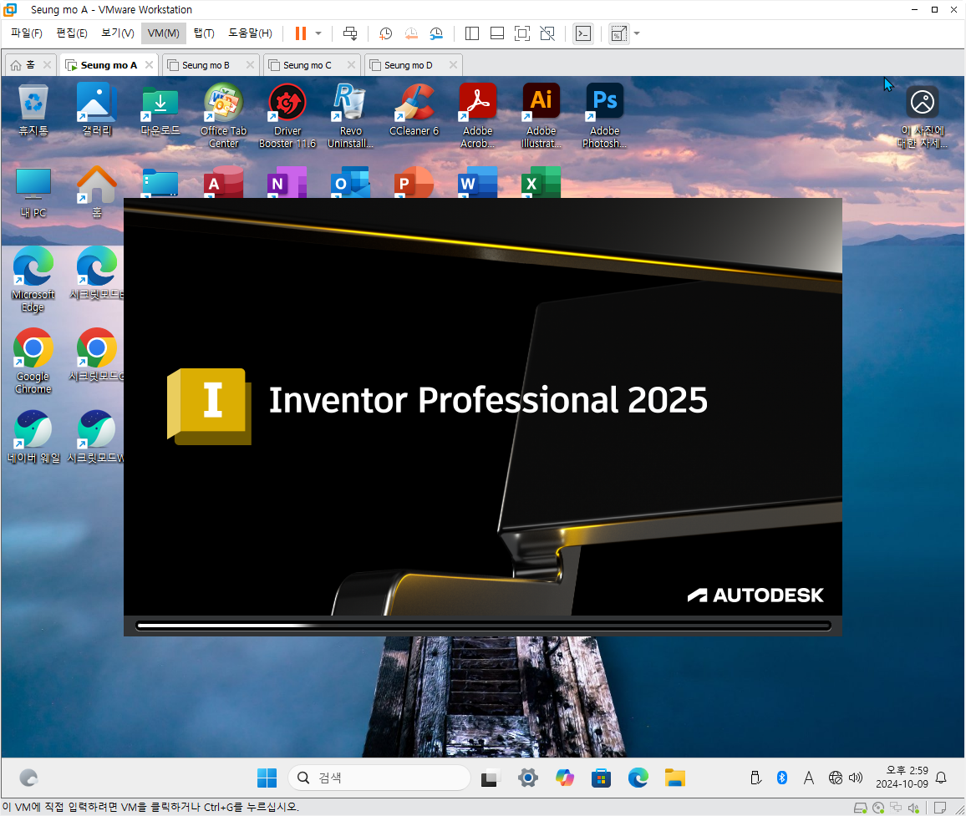The width and height of the screenshot is (966, 816).
Task: Open File Explorer on the taskbar
Action: click(675, 778)
